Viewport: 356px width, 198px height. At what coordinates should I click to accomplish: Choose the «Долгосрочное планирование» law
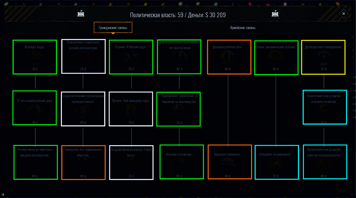pyautogui.click(x=323, y=57)
